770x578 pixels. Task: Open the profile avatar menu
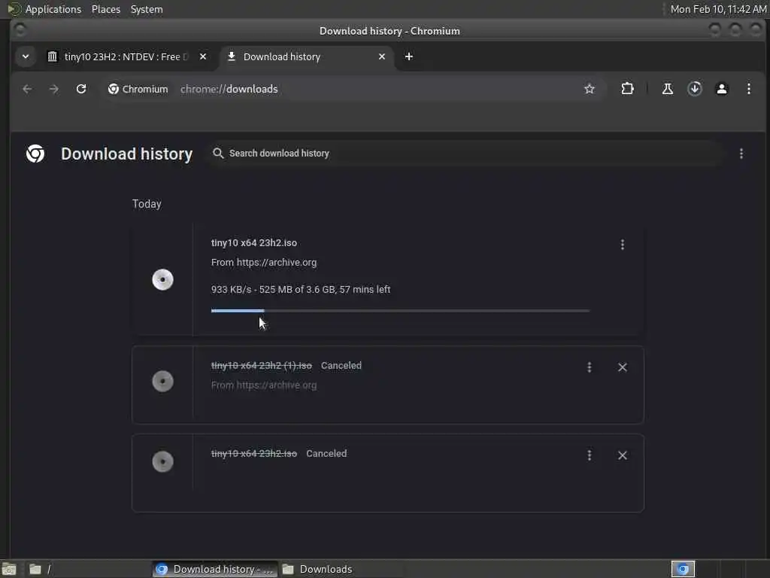[x=721, y=89]
